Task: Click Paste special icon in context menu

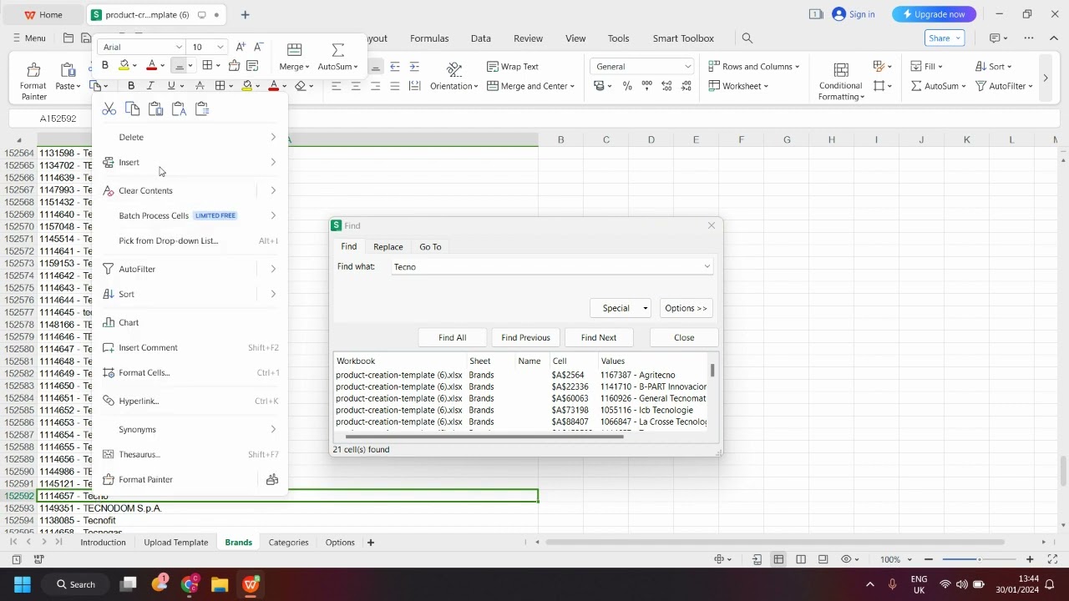Action: [202, 109]
